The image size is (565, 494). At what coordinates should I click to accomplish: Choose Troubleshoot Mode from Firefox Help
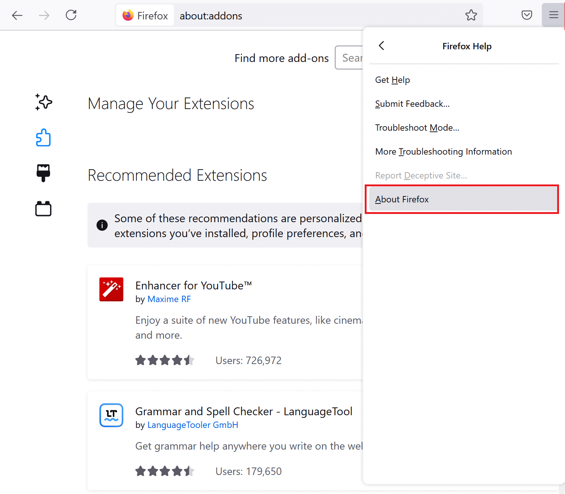pyautogui.click(x=417, y=127)
